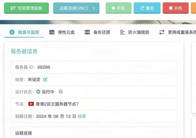
Task: Click the node name 香港2区云服务器节点7
Action: pyautogui.click(x=57, y=104)
